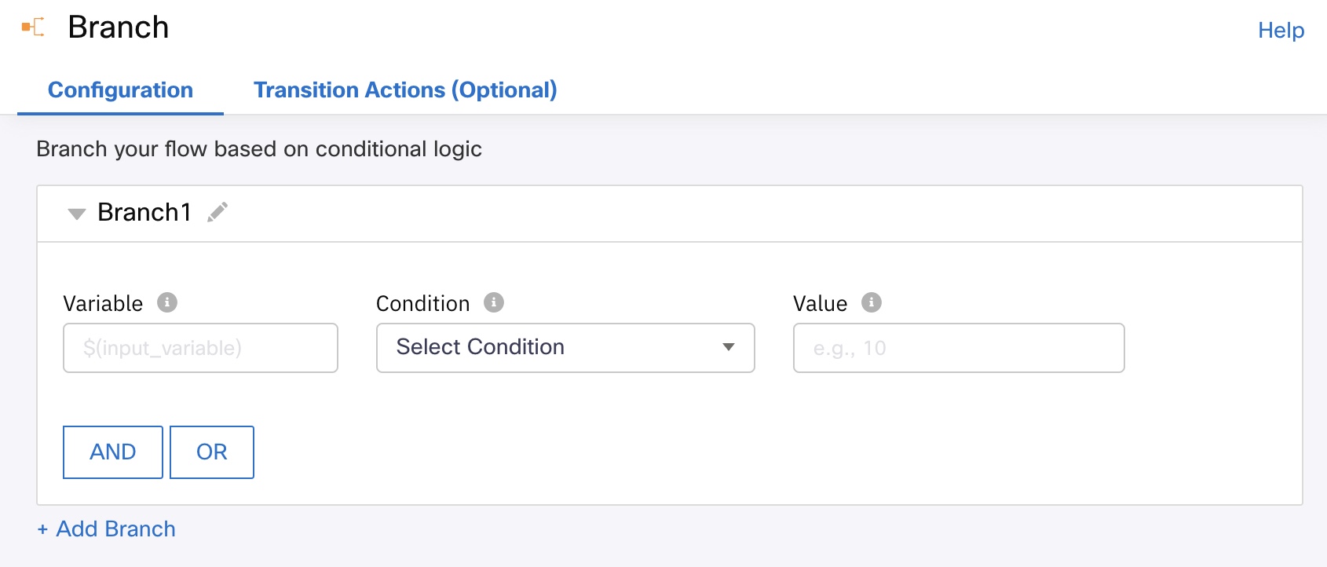Click the + Add Branch link
This screenshot has height=567, width=1327.
107,529
